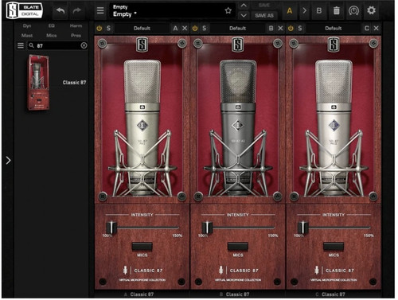Expand the collapsed left side panel arrow
The height and width of the screenshot is (300, 398).
click(9, 160)
